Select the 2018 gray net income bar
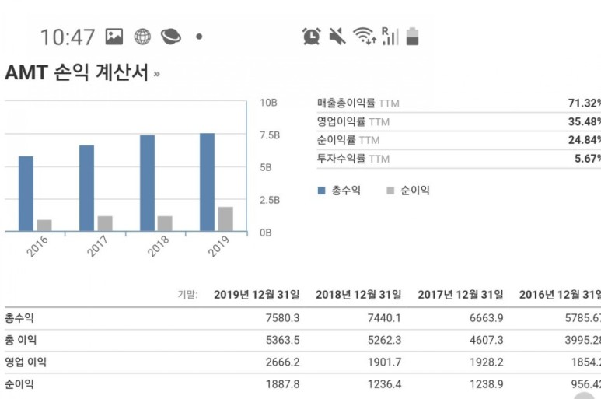The image size is (601, 399). coord(165,223)
